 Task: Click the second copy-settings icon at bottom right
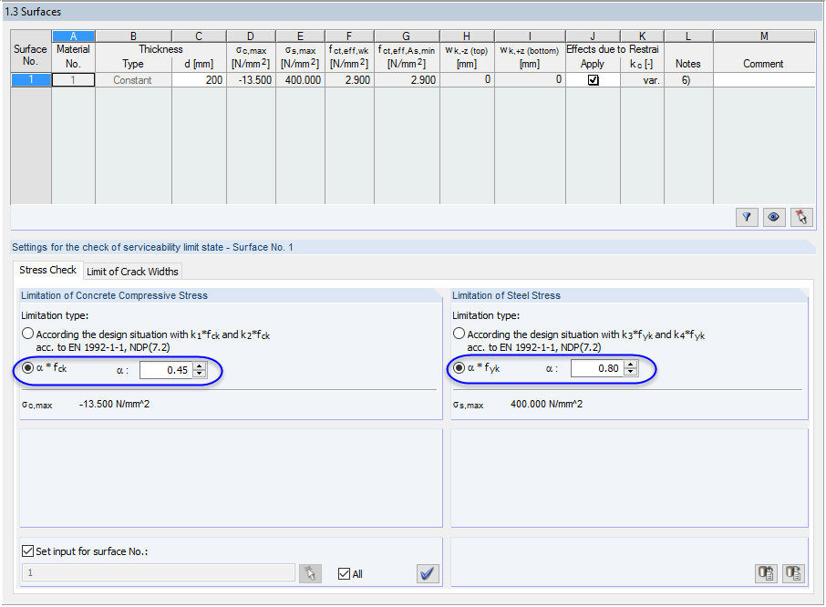[x=792, y=573]
